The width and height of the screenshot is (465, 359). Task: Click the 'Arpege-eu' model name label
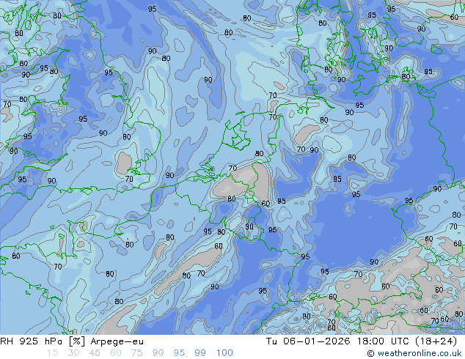[x=117, y=341]
